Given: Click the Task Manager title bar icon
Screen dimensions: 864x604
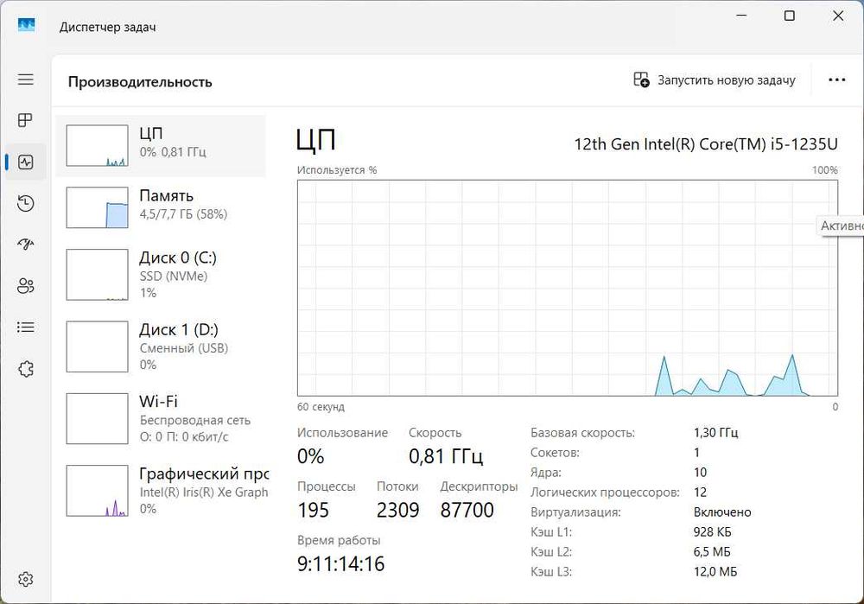Looking at the screenshot, I should [x=27, y=26].
